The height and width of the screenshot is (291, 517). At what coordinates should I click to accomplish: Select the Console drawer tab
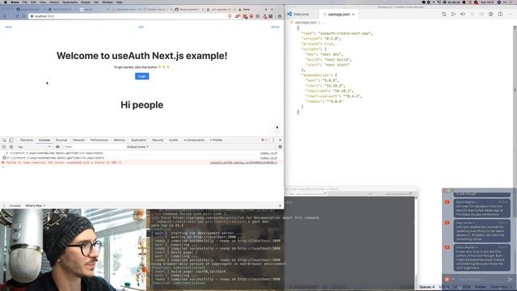15,205
